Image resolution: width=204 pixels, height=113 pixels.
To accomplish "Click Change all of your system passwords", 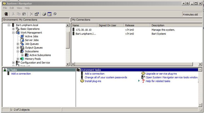I will pos(106,77).
